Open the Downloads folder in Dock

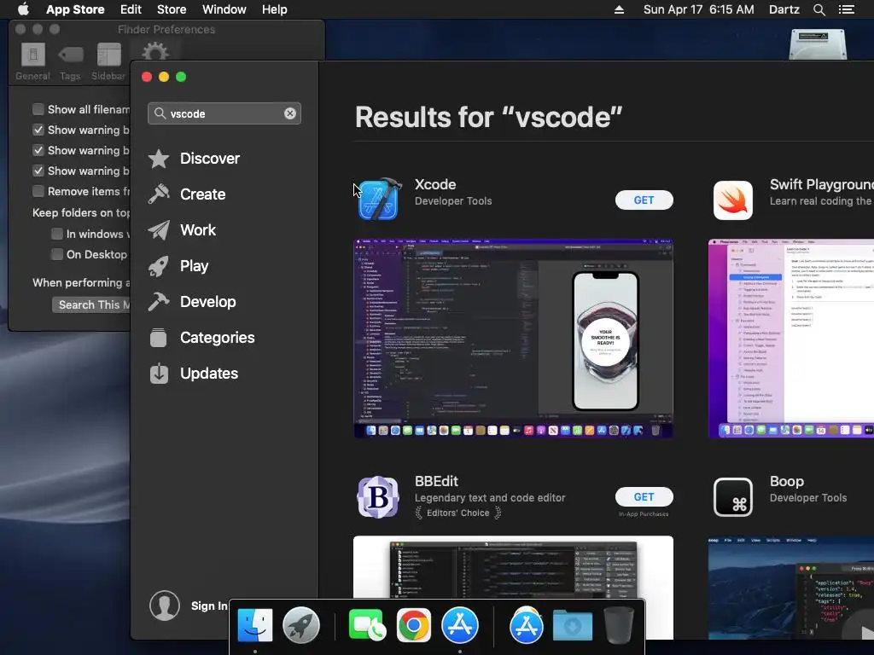click(573, 625)
